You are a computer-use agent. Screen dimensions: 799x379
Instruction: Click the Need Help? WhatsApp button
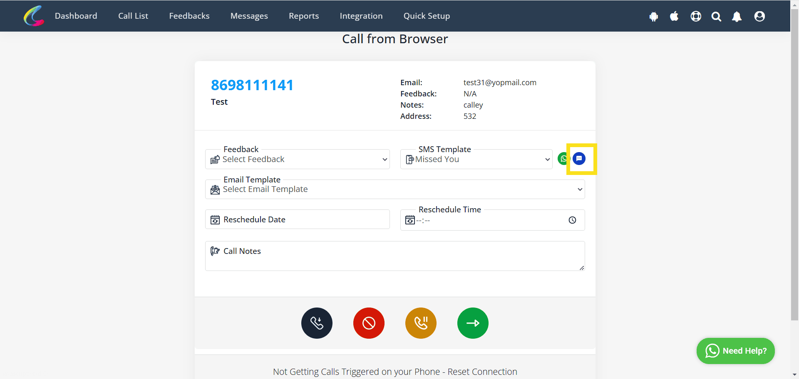click(x=736, y=351)
